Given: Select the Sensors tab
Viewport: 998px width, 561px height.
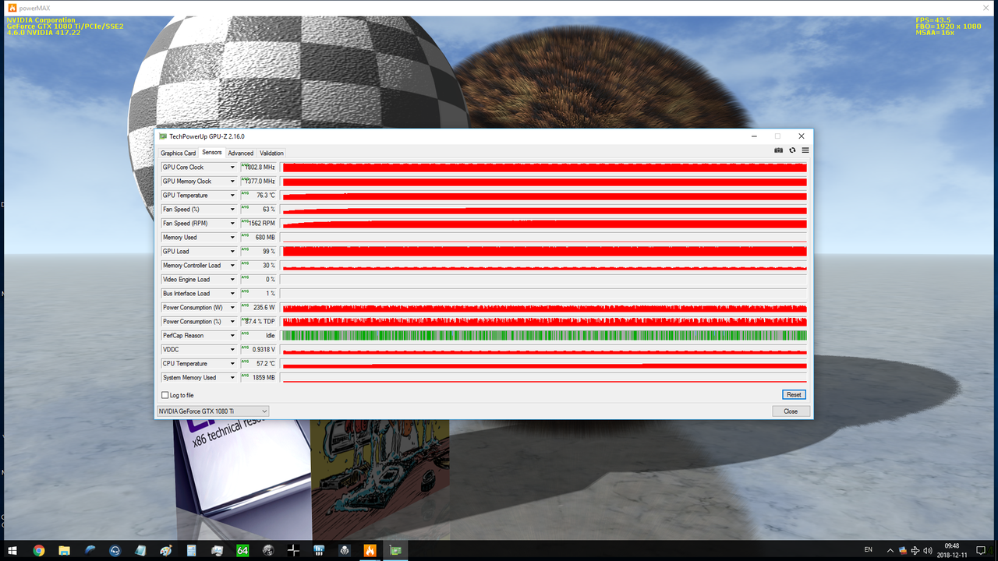Looking at the screenshot, I should click(x=212, y=153).
